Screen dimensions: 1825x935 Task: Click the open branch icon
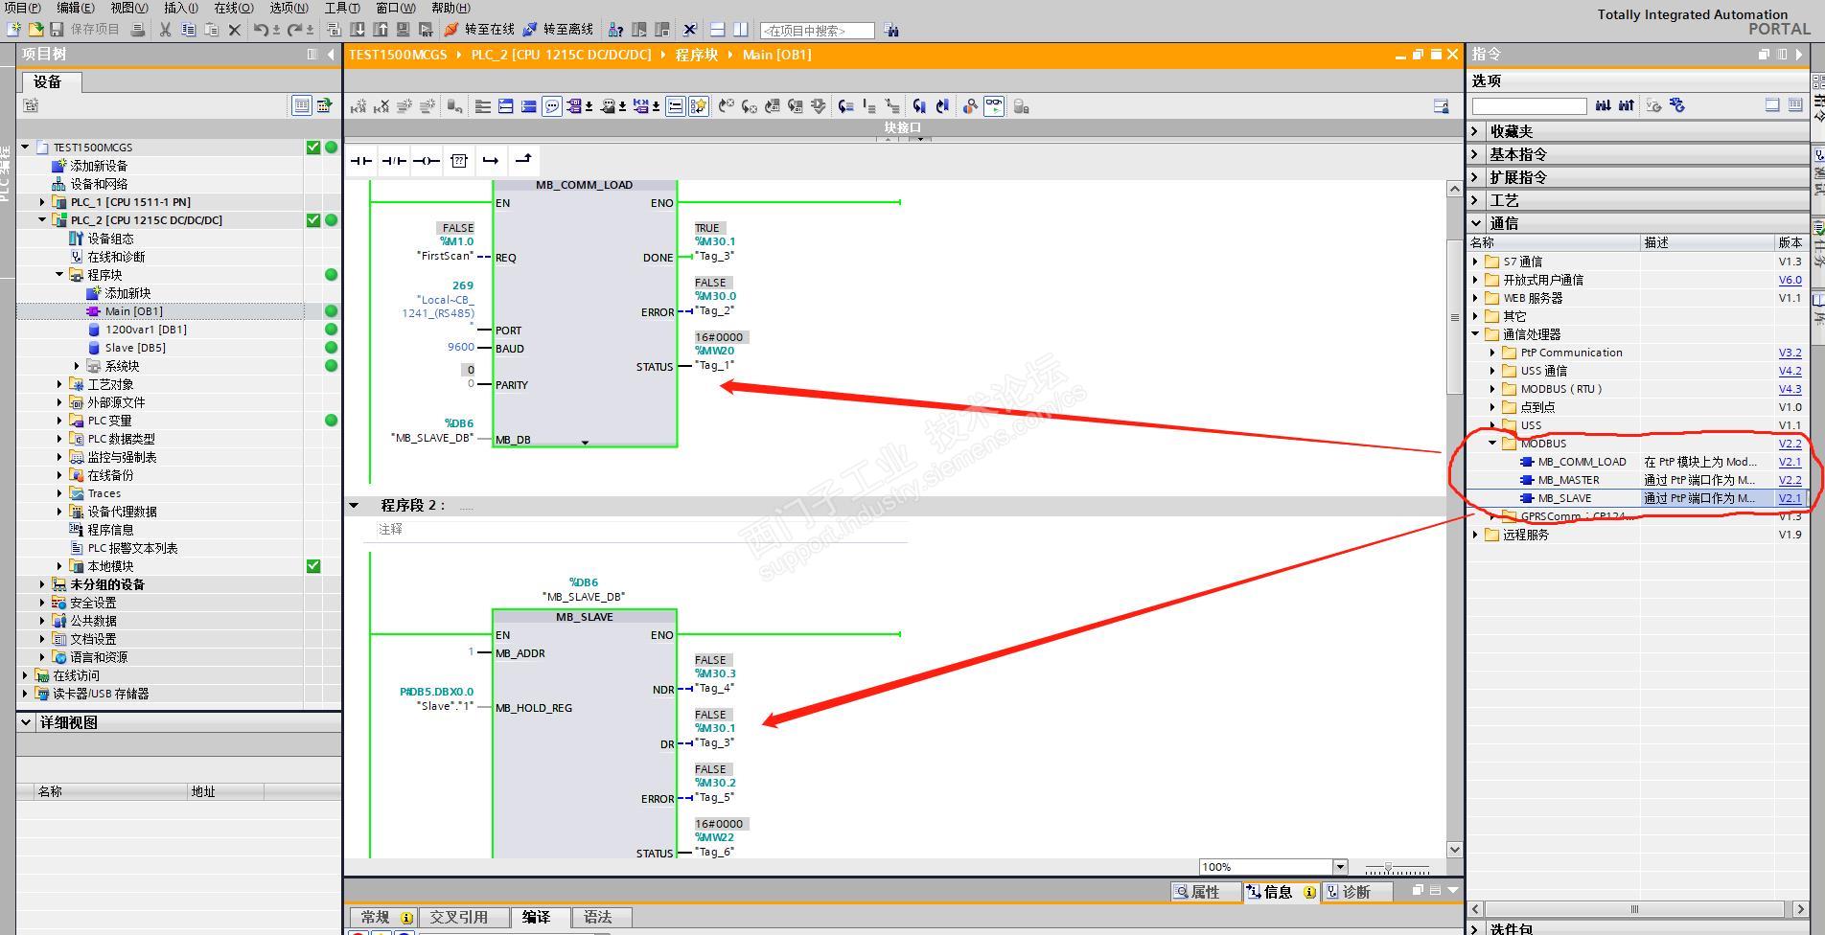pyautogui.click(x=491, y=160)
